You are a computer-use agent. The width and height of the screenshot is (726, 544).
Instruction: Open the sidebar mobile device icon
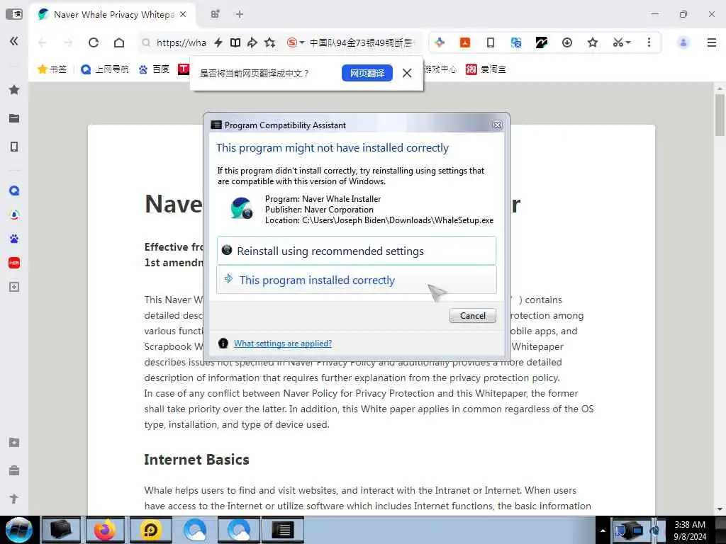[x=14, y=147]
